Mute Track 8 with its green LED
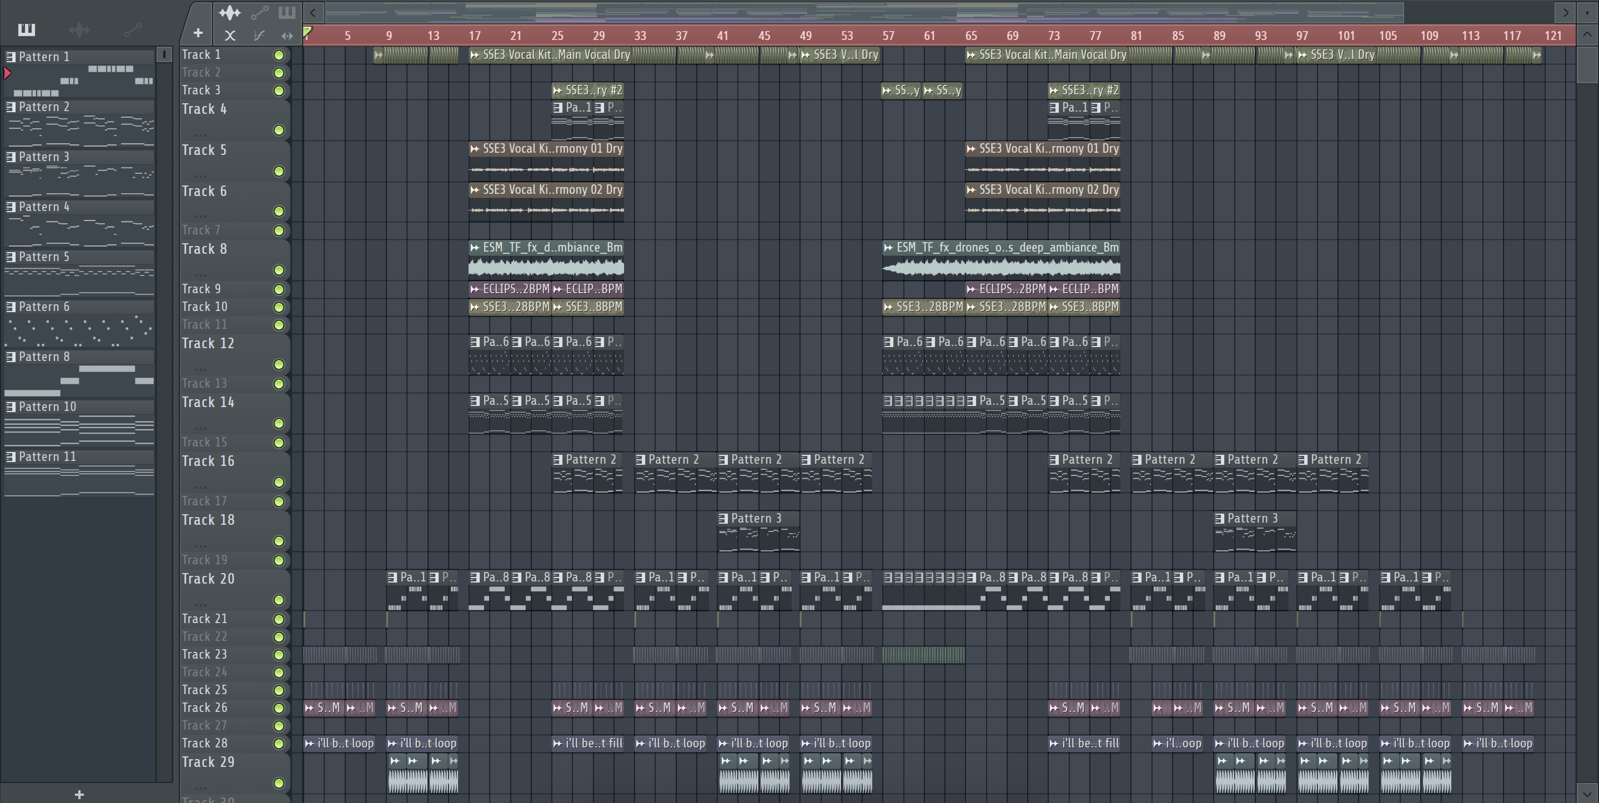1599x803 pixels. pos(279,270)
